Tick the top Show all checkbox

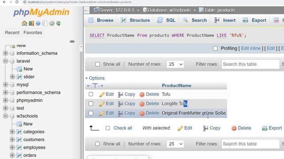98,64
